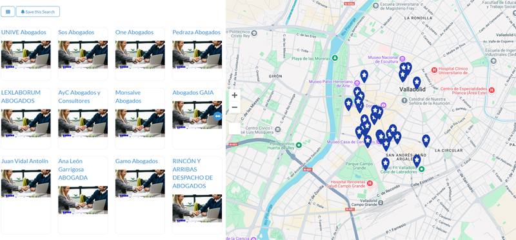The height and width of the screenshot is (240, 516).
Task: Click the UNIVE Abogados handshake photo
Action: (26, 55)
